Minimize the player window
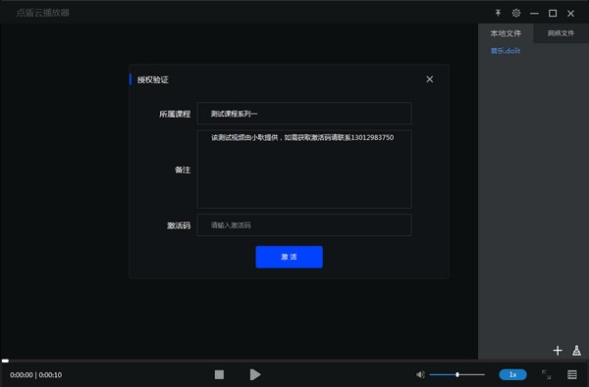The image size is (589, 387). (x=534, y=13)
